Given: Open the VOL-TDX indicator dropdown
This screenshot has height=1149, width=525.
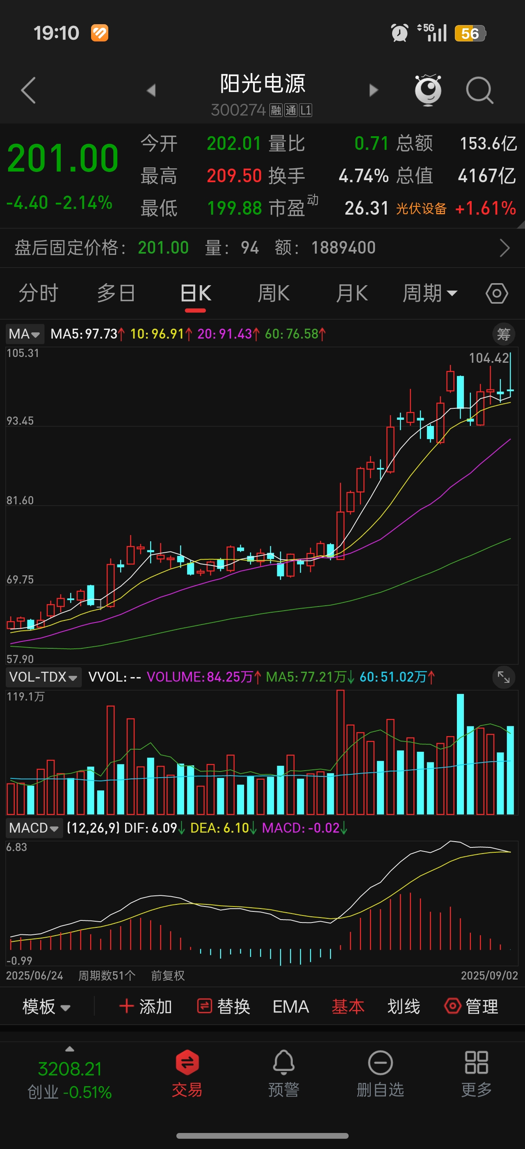Looking at the screenshot, I should point(43,677).
